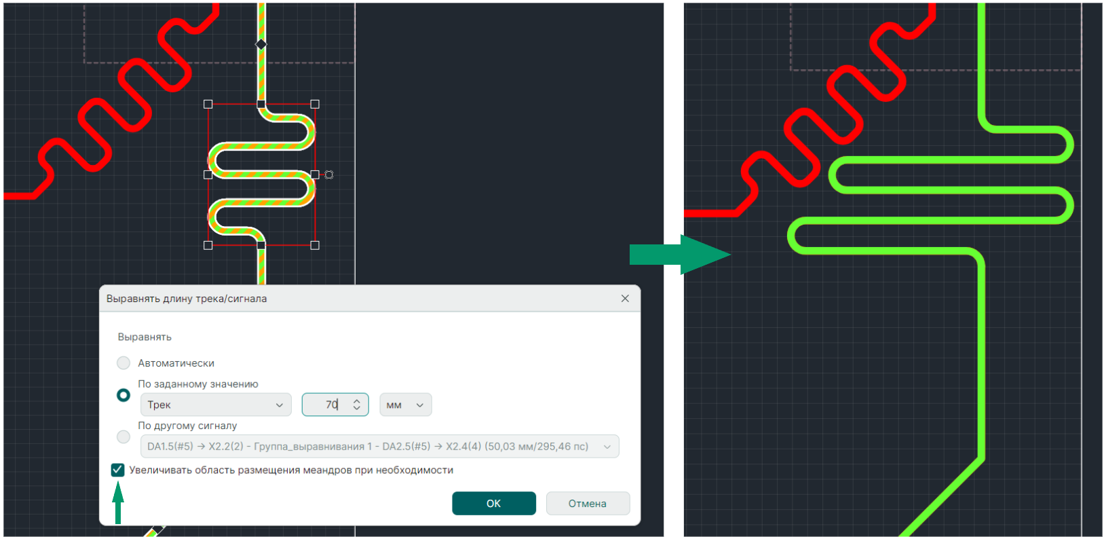Select the По заданному значению radio option

pos(123,395)
